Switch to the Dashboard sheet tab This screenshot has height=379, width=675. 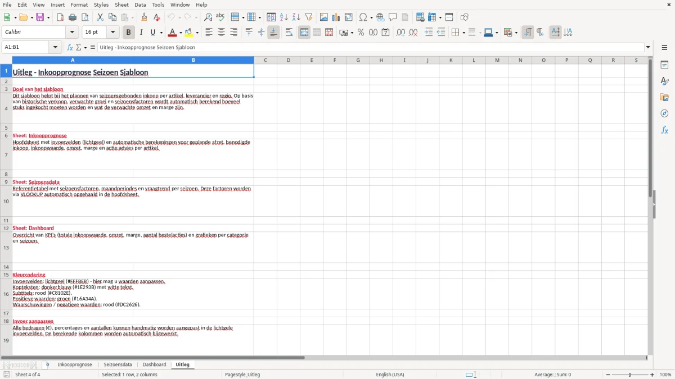[154, 364]
